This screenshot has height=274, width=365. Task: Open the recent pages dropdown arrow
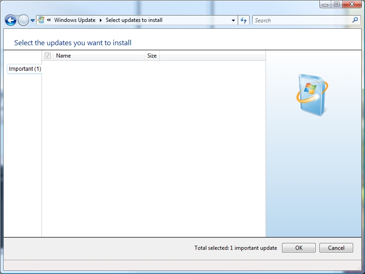coord(33,21)
